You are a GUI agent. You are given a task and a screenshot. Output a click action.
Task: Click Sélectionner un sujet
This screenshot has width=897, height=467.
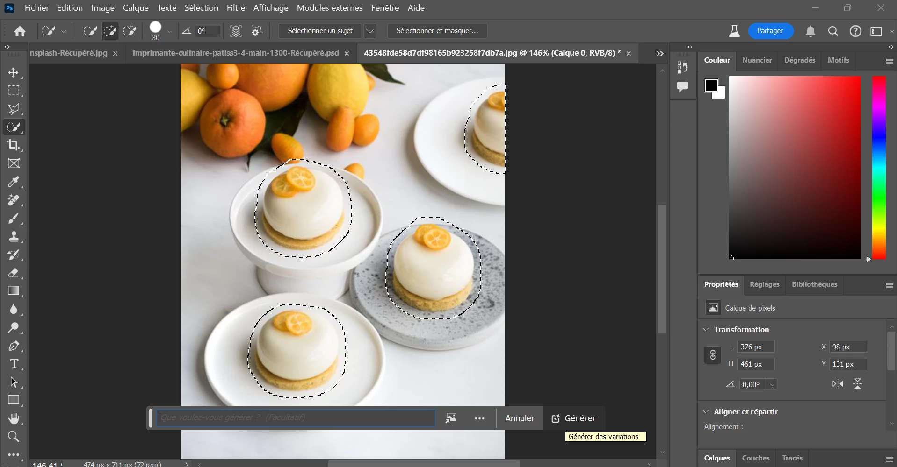(x=320, y=31)
